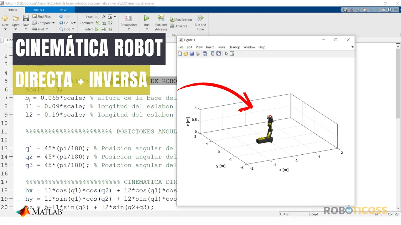Click the Comment percent icon
Image resolution: width=401 pixels, height=225 pixels.
pos(97,23)
